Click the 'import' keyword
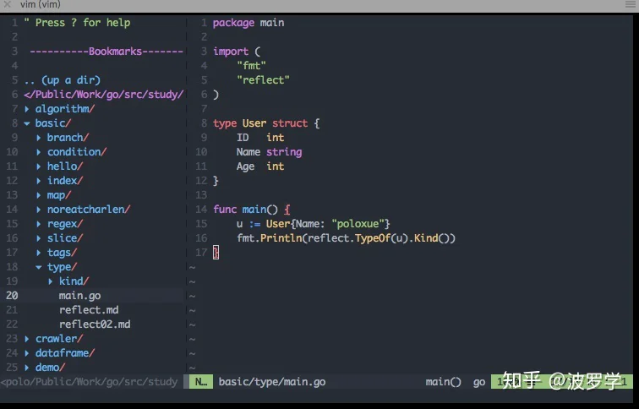This screenshot has width=639, height=409. coord(231,52)
